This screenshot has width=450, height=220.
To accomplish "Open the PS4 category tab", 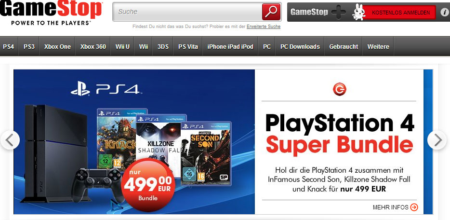I will [x=9, y=46].
